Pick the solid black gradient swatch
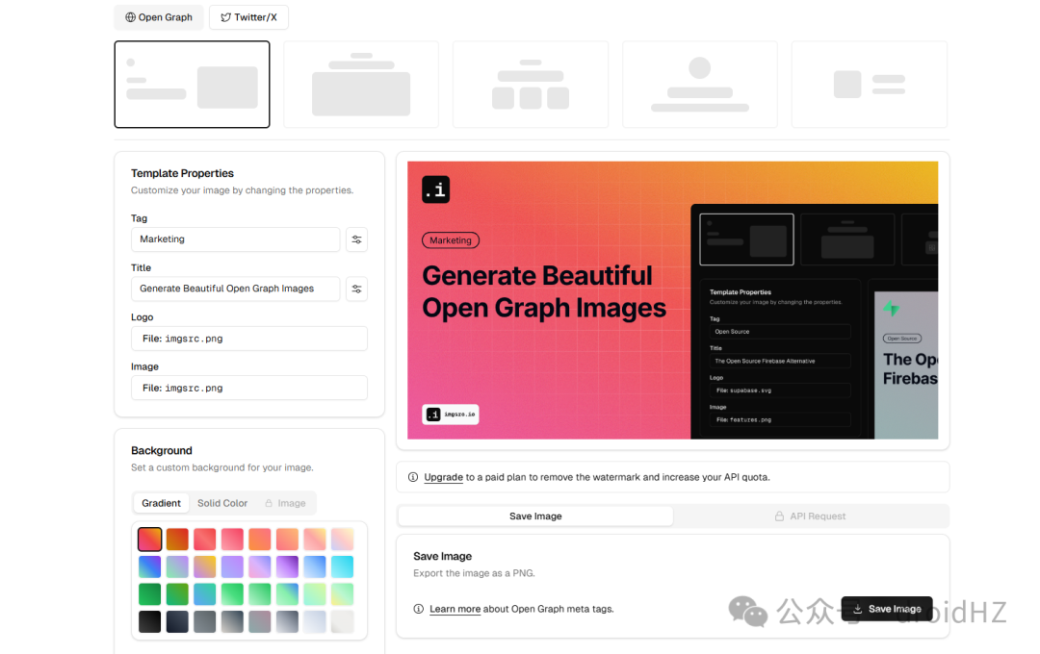 (150, 621)
